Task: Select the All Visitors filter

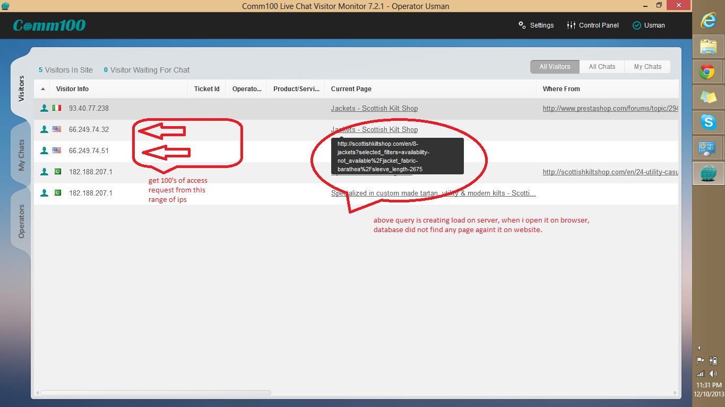Action: click(555, 67)
